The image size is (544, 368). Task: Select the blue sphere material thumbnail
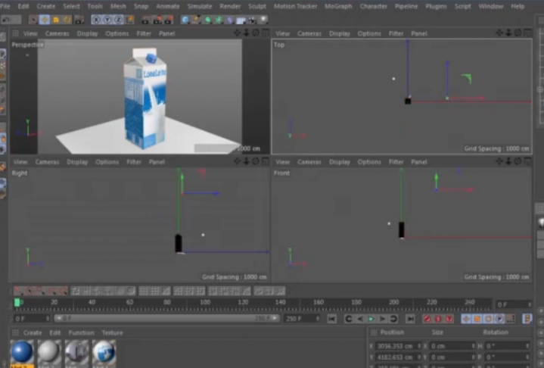click(22, 351)
